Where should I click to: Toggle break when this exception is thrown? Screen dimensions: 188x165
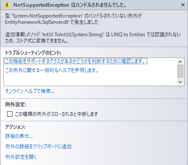pos(10,114)
